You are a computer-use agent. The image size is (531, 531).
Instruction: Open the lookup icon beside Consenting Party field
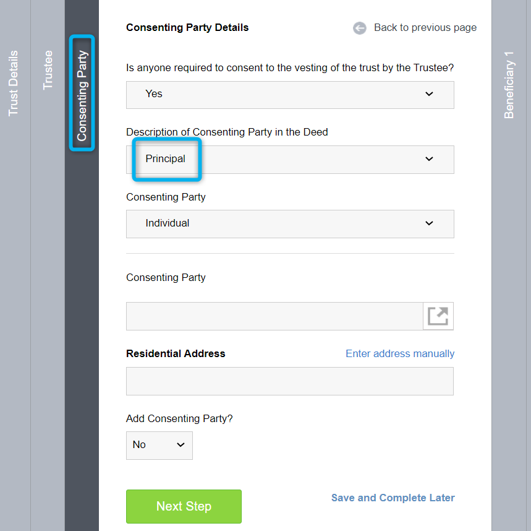point(438,316)
